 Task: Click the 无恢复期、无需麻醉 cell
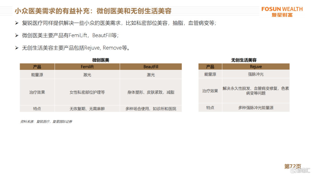(x=87, y=109)
